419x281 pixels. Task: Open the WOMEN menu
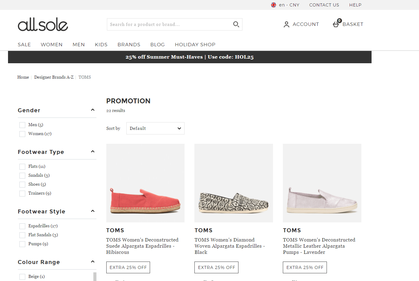point(51,44)
